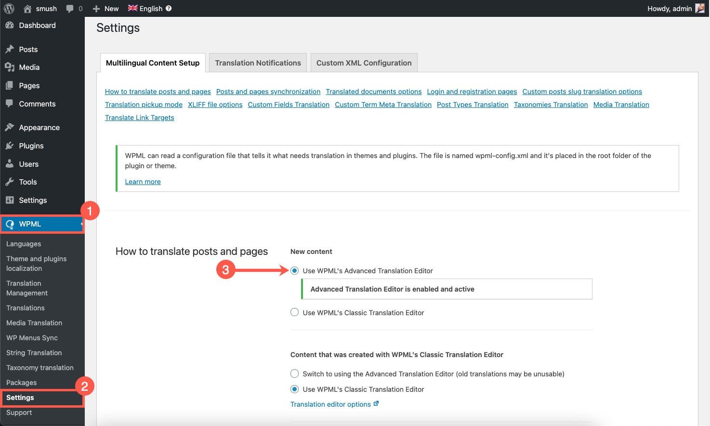Open String Translation submenu item
Image resolution: width=710 pixels, height=426 pixels.
(x=34, y=353)
